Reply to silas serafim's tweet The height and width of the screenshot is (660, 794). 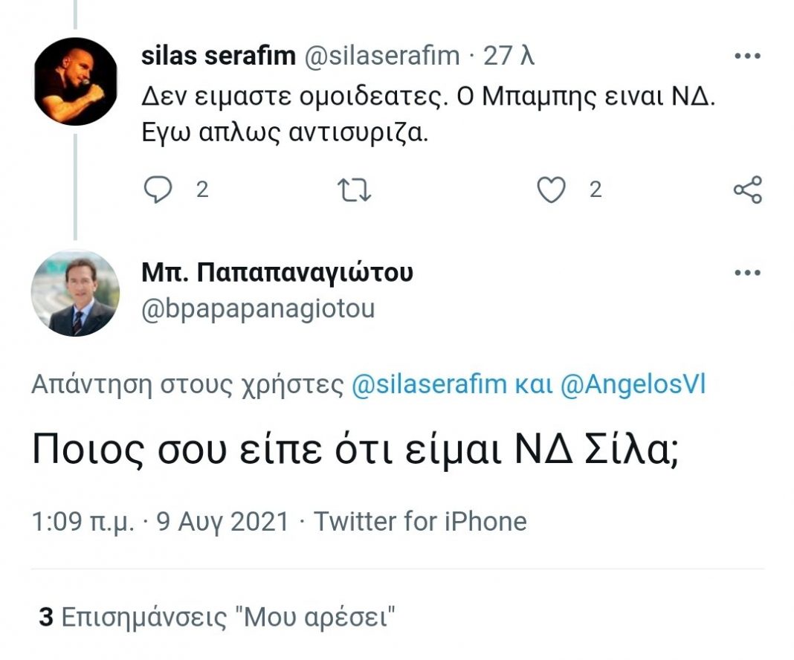coord(158,190)
